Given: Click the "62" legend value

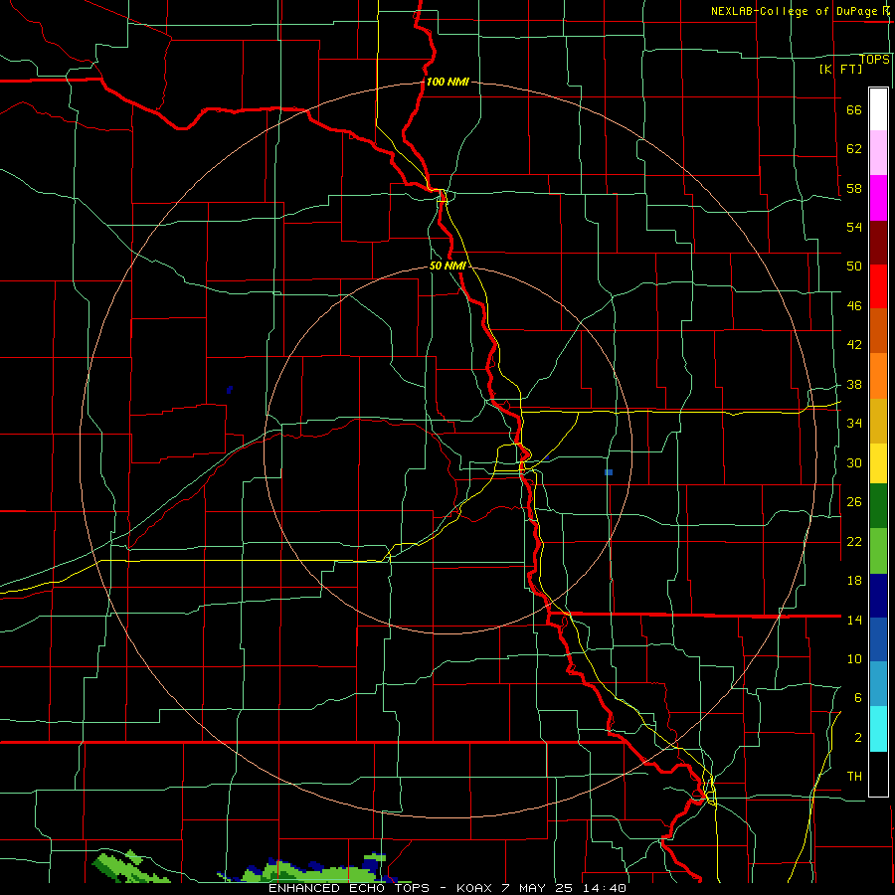Looking at the screenshot, I should pos(854,149).
